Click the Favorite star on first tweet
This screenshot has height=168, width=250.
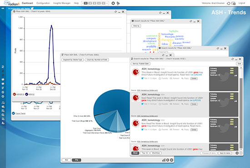click(160, 79)
